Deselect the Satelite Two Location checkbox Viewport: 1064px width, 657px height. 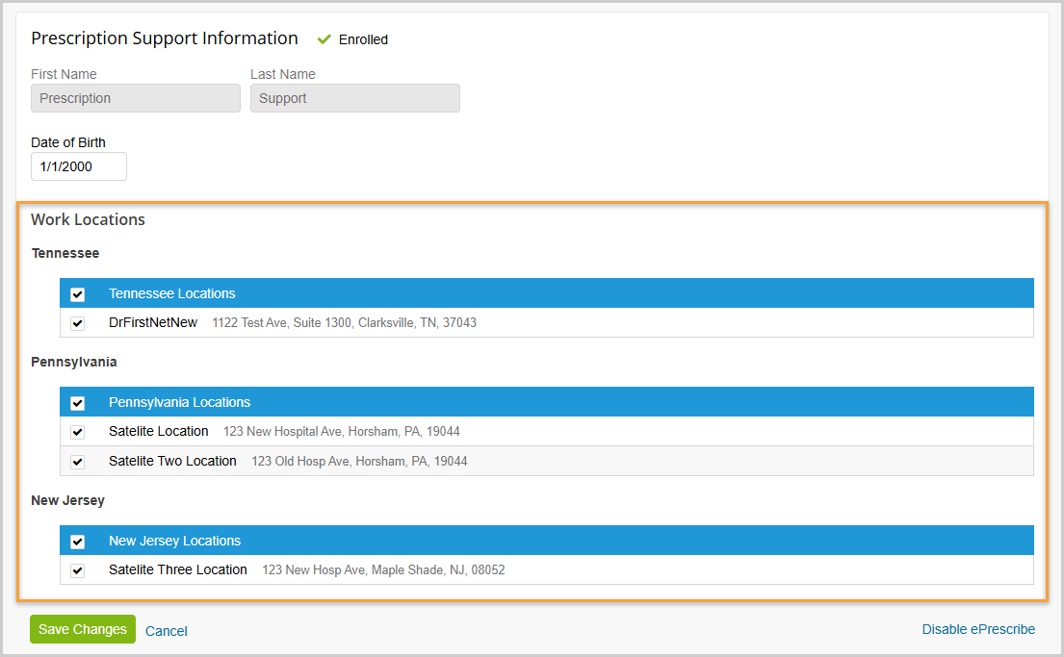coord(78,462)
